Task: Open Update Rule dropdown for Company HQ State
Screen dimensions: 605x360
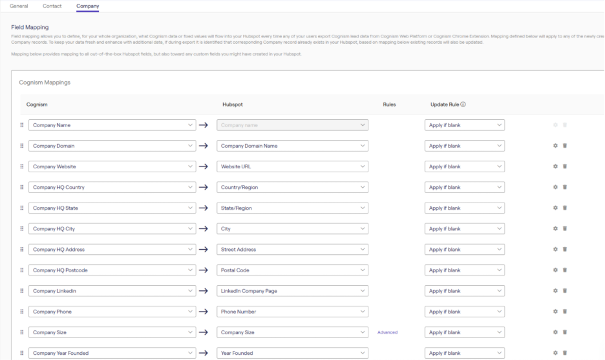Action: (x=464, y=208)
